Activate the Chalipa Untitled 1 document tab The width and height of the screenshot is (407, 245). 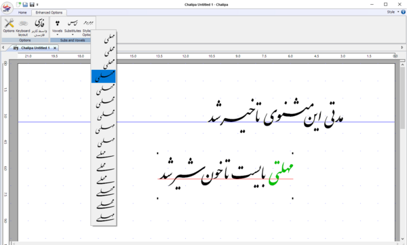pos(35,48)
